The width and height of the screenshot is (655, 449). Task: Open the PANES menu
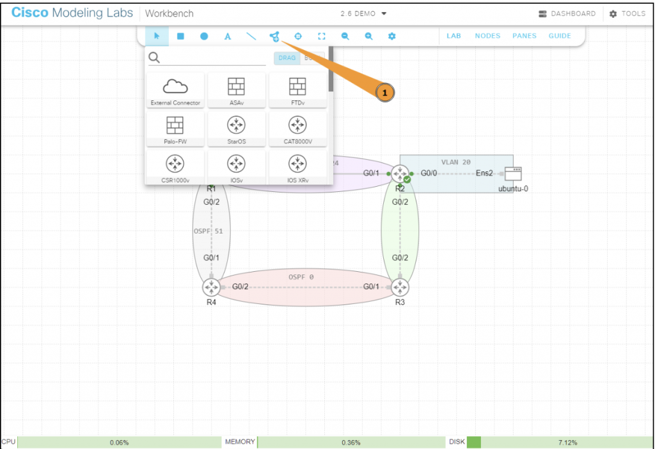525,36
